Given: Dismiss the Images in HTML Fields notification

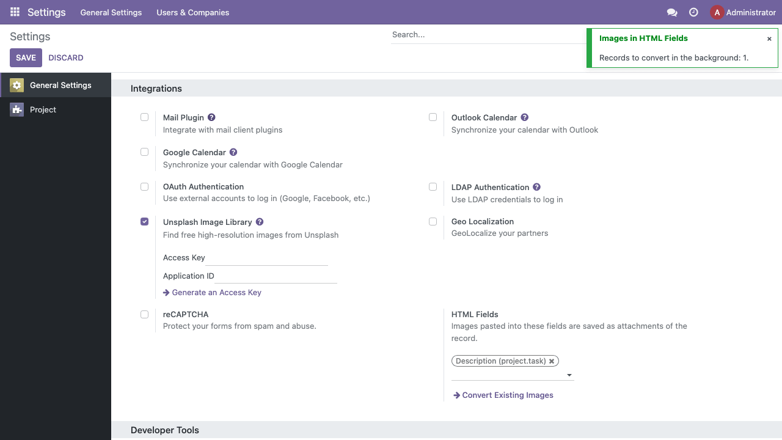Looking at the screenshot, I should 769,38.
